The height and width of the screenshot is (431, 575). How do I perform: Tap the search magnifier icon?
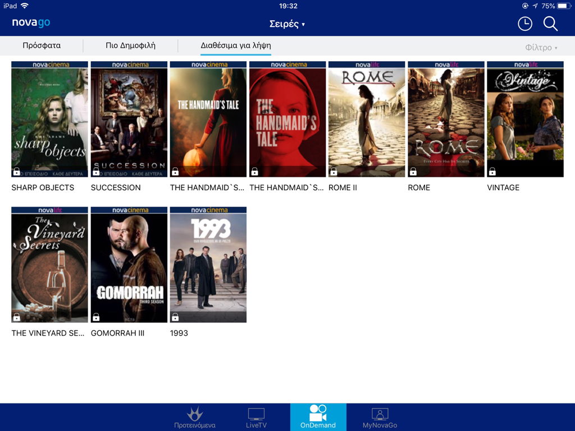(550, 24)
